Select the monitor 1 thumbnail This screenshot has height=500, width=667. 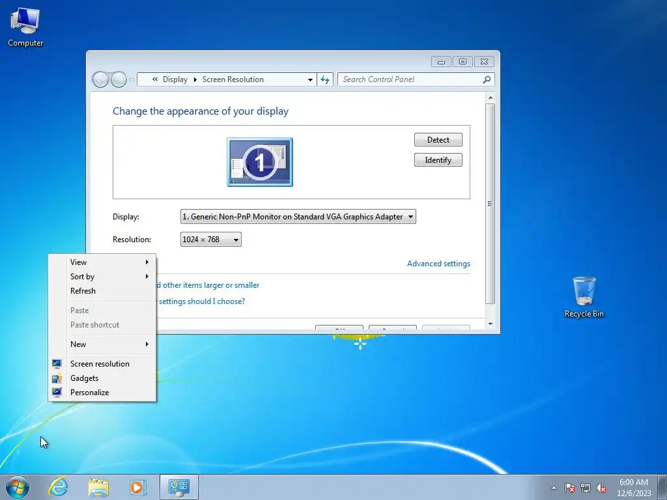click(x=260, y=162)
